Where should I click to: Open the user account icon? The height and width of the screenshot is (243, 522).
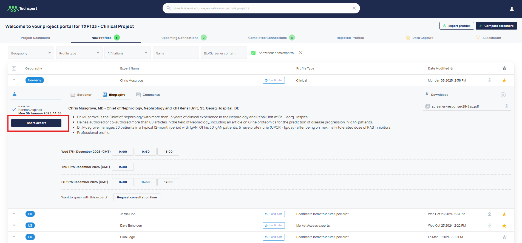coord(512,9)
